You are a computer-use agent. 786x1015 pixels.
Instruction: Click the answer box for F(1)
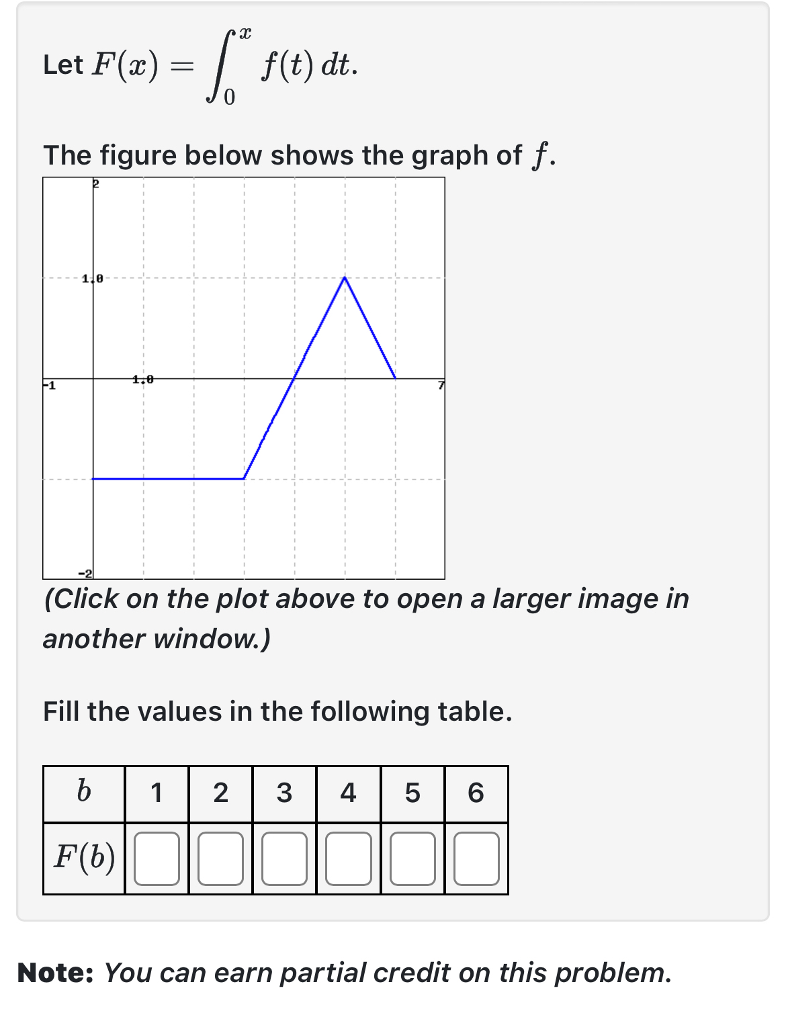click(x=156, y=857)
